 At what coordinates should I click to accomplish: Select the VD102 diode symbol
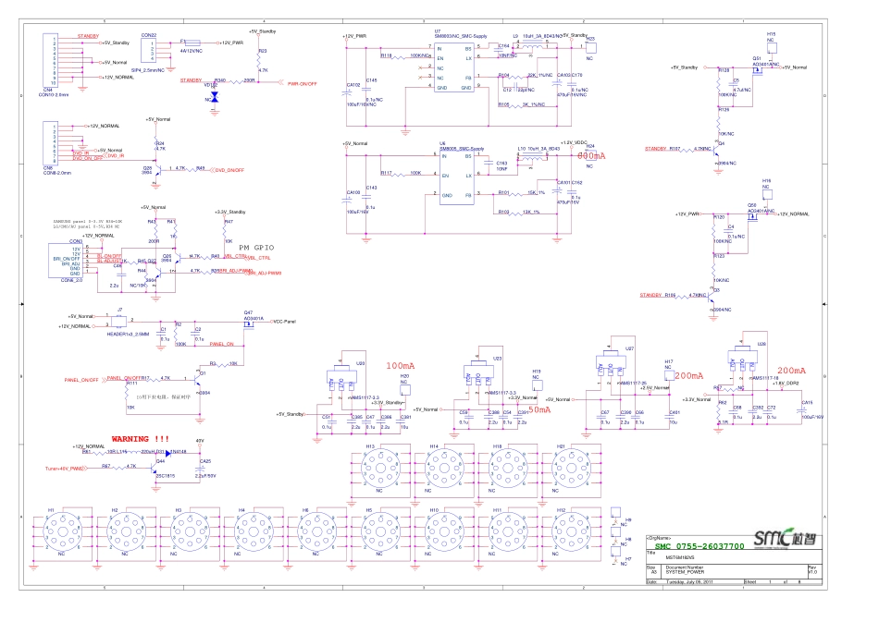(215, 96)
